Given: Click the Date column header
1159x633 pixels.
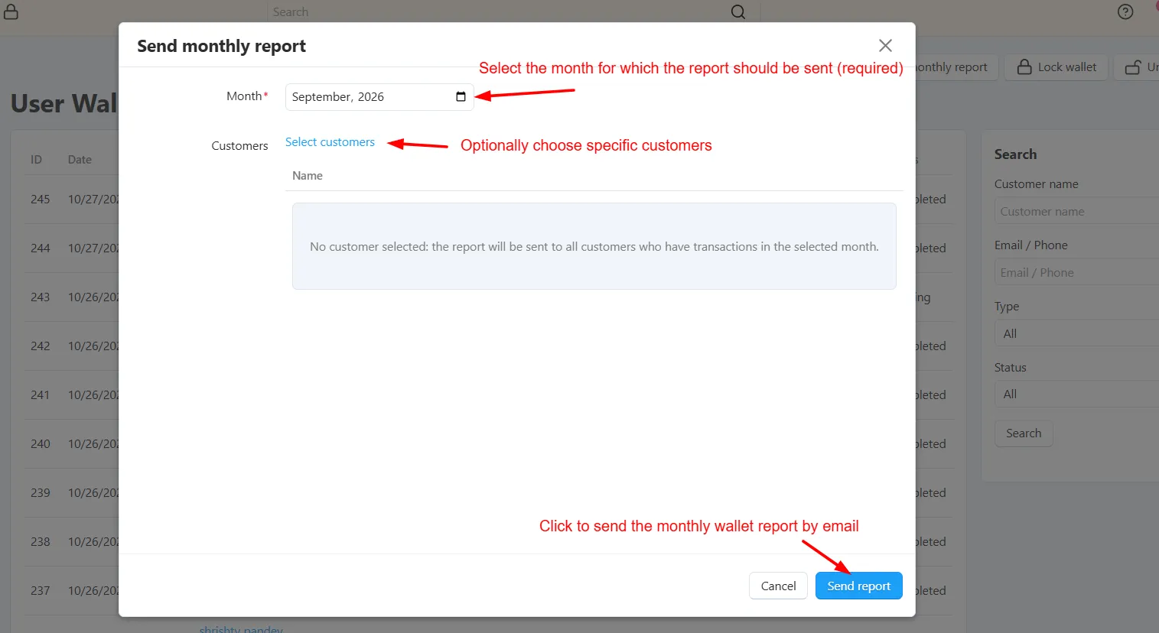Looking at the screenshot, I should 80,160.
